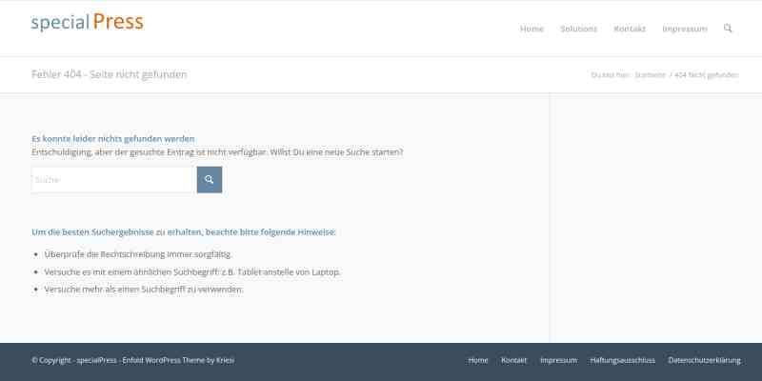Open Impressum in the top navigation

(684, 29)
